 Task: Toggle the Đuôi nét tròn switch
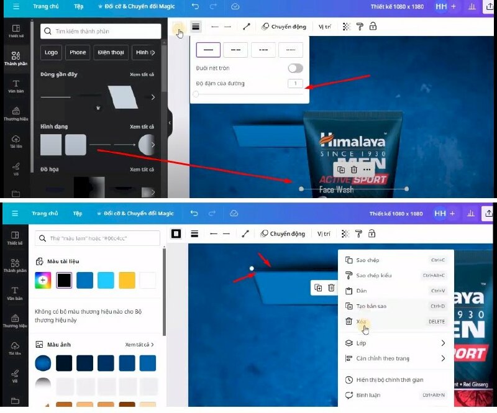pos(295,68)
